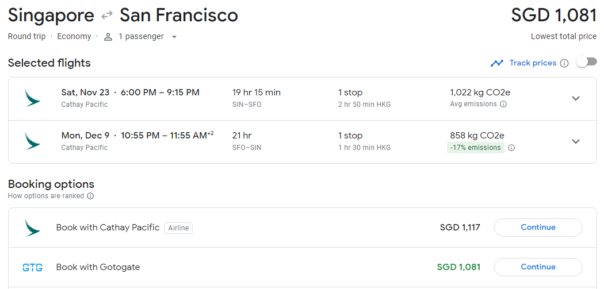Click the Round trip label

[x=26, y=37]
